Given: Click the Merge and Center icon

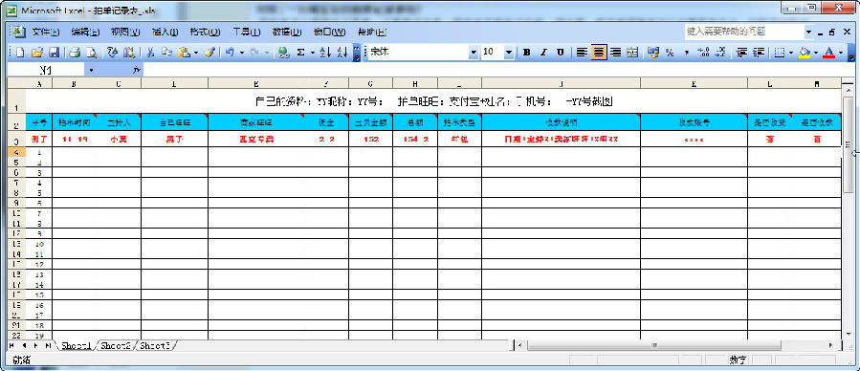Looking at the screenshot, I should point(632,53).
